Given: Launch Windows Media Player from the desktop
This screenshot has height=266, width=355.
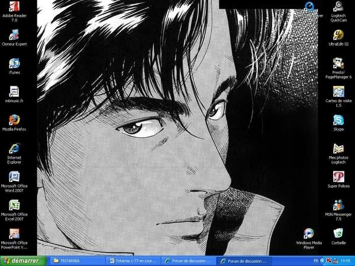Looking at the screenshot, I should pos(309,239).
